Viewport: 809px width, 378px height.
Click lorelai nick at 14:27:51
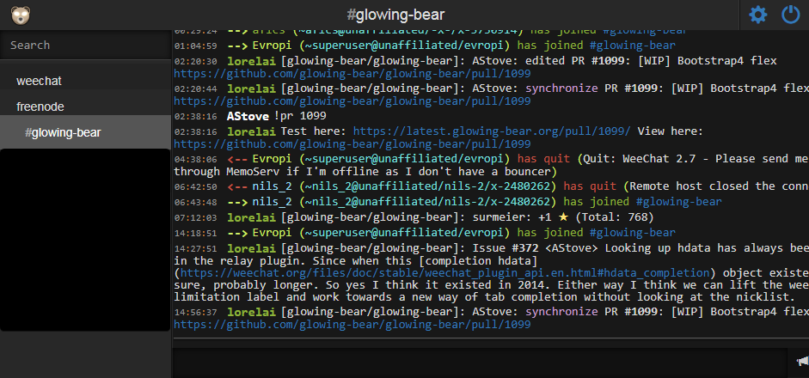(x=251, y=248)
